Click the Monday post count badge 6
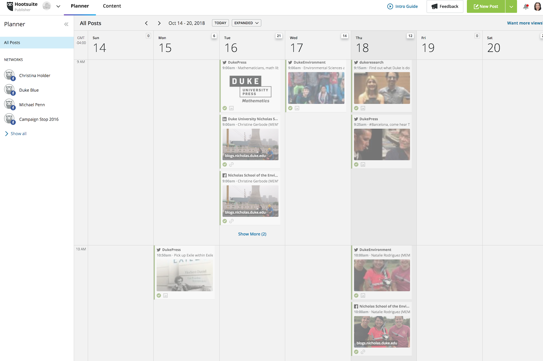The width and height of the screenshot is (543, 361). pyautogui.click(x=214, y=36)
